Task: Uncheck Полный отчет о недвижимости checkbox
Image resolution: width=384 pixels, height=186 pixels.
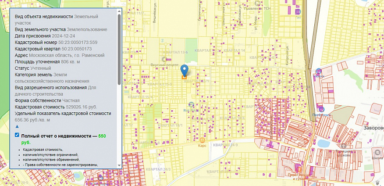Action: coord(17,135)
